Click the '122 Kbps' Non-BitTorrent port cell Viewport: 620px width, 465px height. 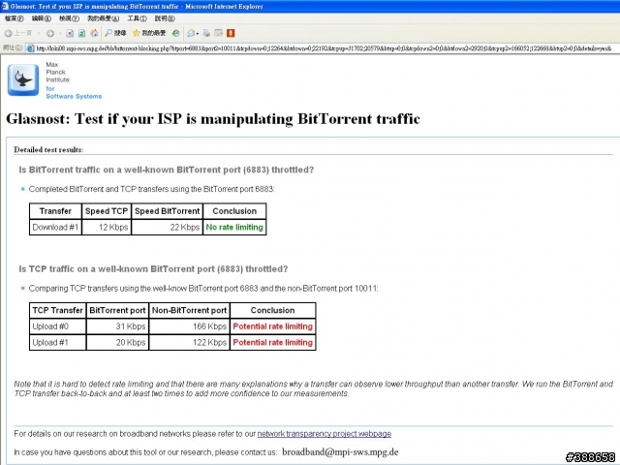pos(190,343)
